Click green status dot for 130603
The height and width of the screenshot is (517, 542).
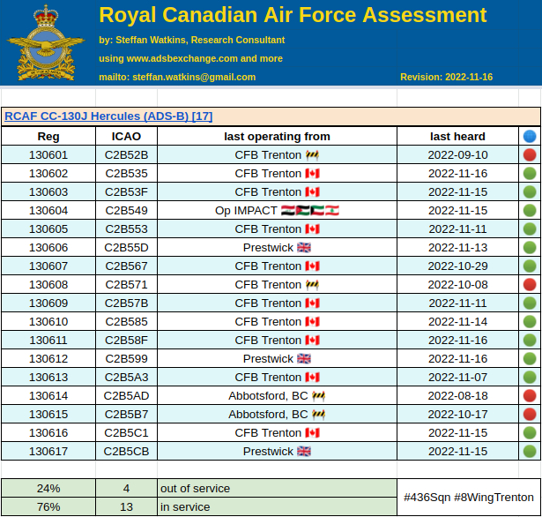(x=530, y=192)
